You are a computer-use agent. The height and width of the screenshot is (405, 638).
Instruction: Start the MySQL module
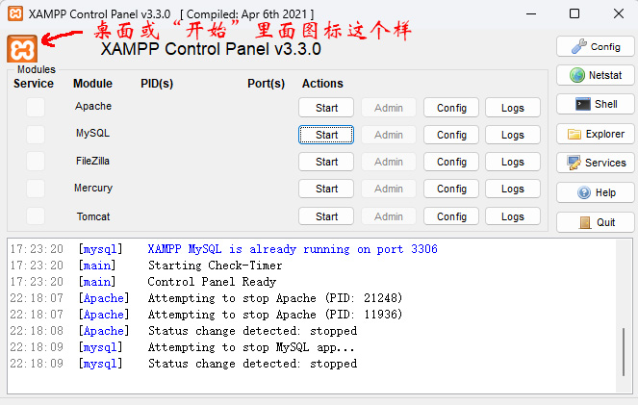(x=326, y=135)
